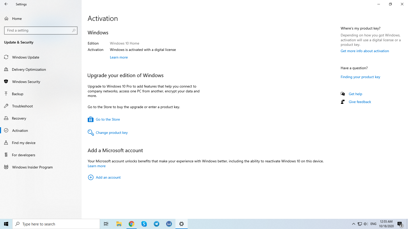Screen dimensions: 408x229
Task: Click the Backup upload arrow icon
Action: 6,94
